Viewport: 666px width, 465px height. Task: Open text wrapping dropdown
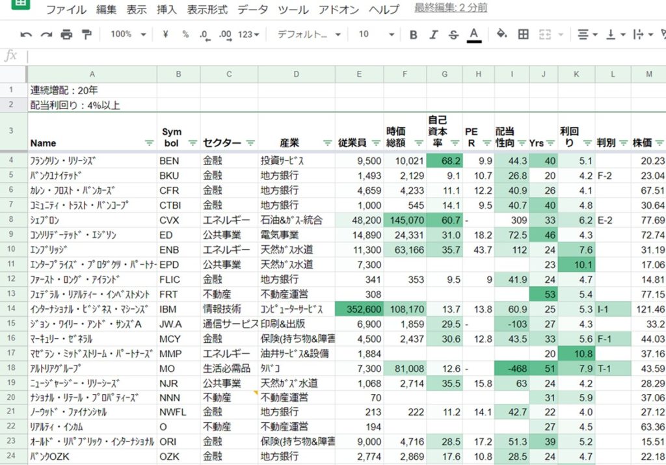click(x=643, y=35)
